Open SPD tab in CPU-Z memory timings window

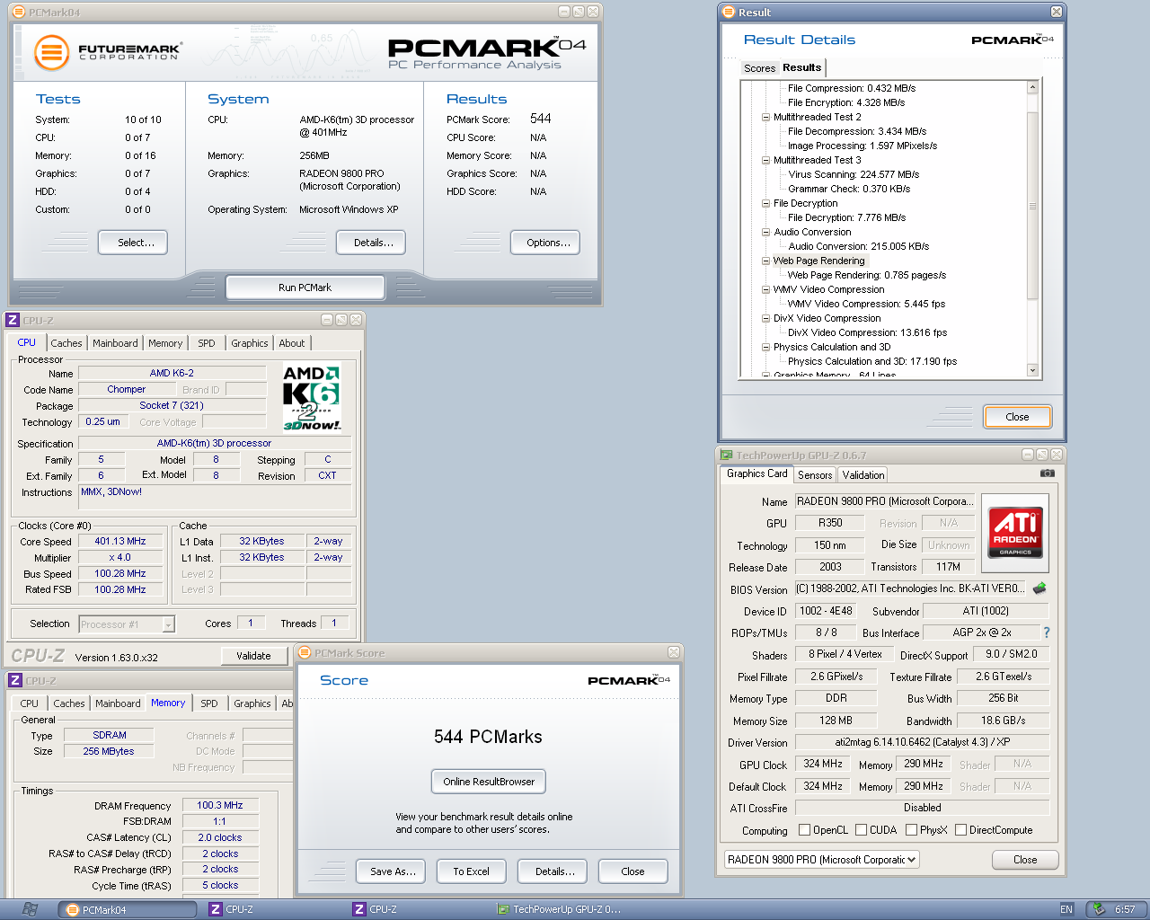pos(209,703)
